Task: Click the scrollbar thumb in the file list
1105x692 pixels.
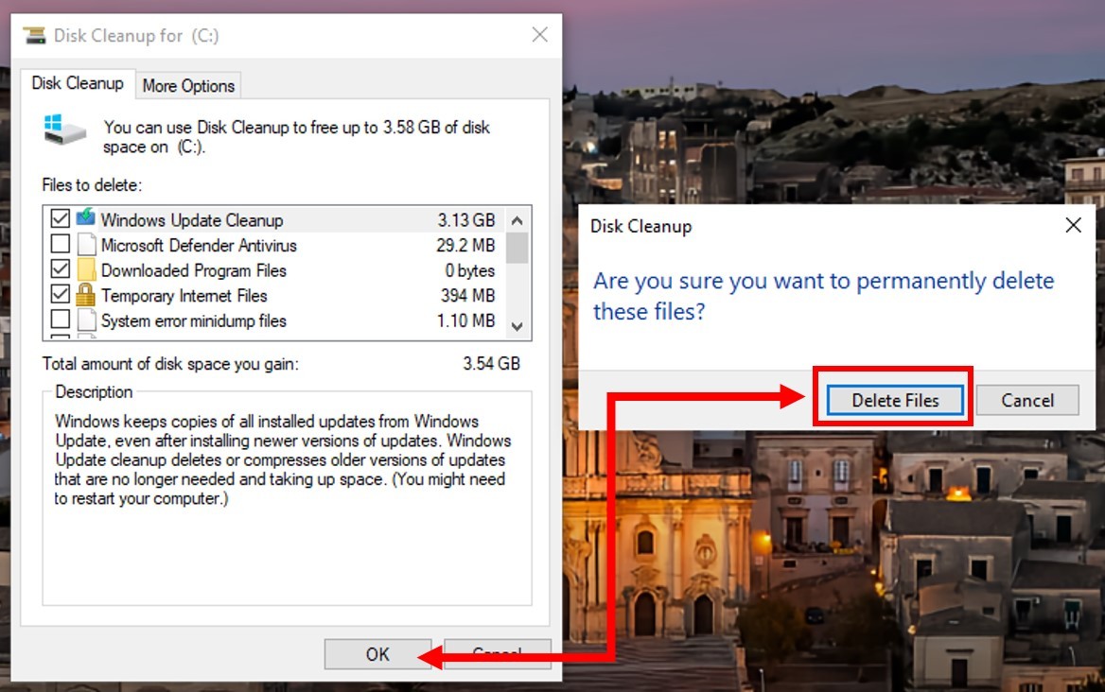Action: click(517, 248)
